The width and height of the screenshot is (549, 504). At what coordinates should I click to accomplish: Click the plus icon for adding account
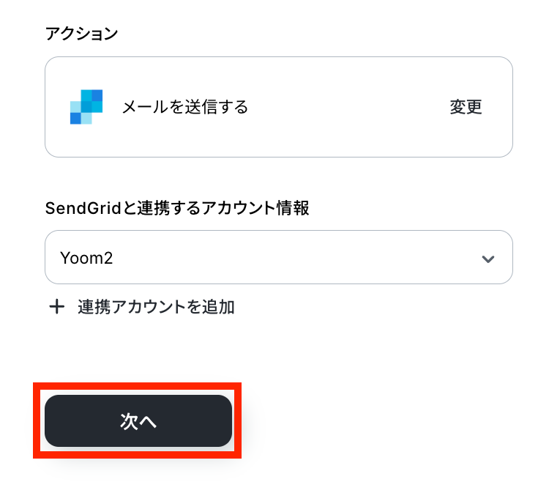point(56,307)
